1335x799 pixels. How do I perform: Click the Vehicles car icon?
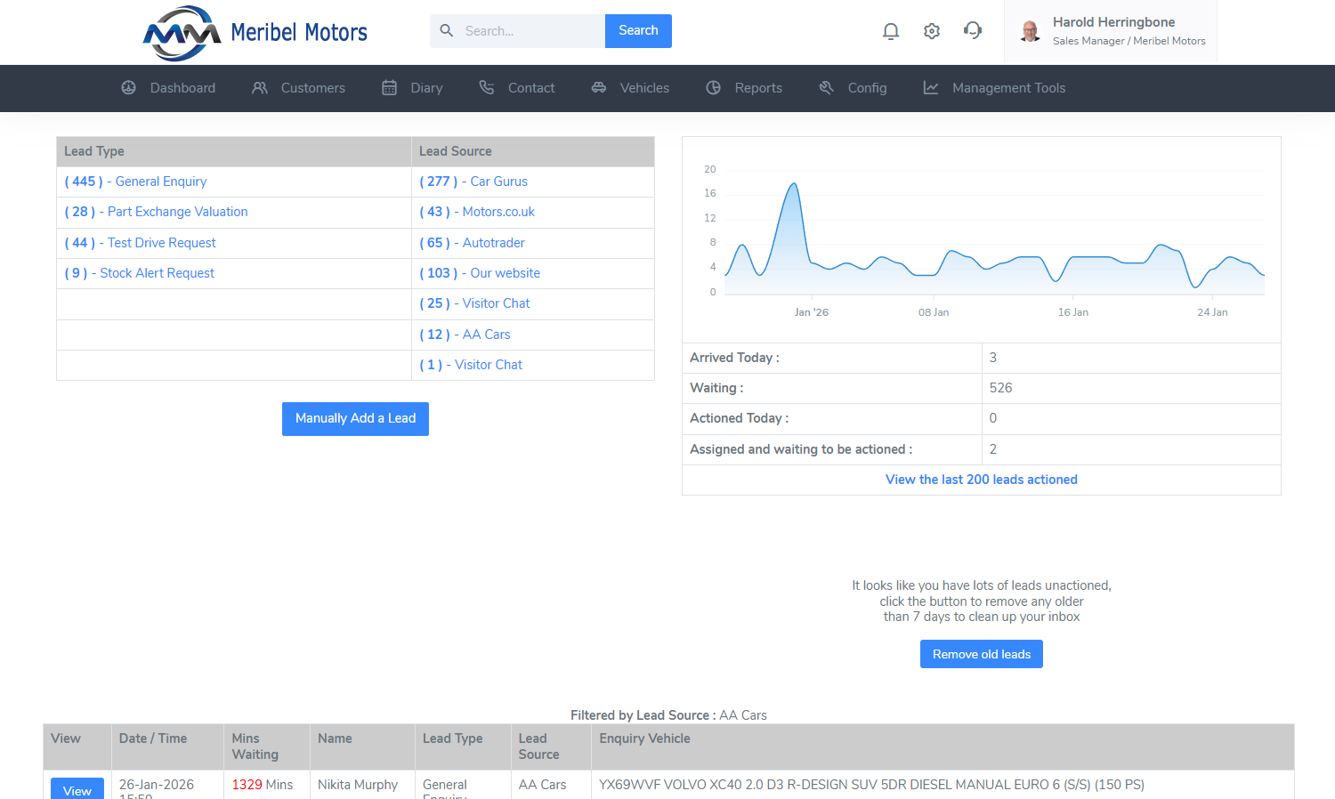[x=599, y=88]
